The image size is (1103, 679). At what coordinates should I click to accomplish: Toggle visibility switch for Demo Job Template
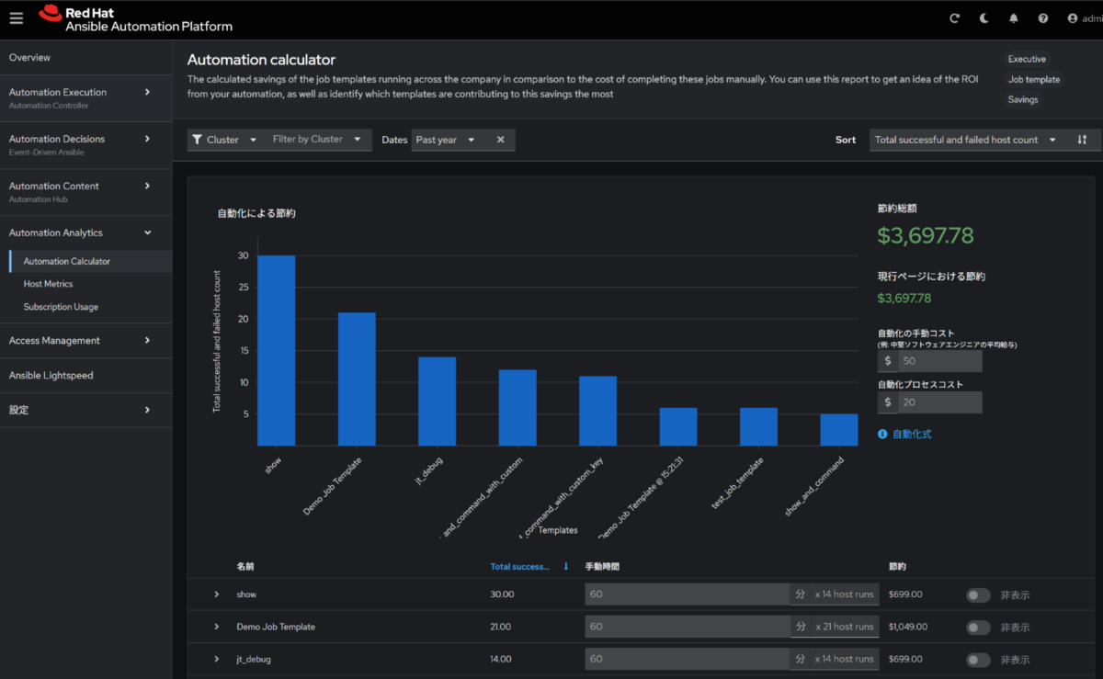pos(978,628)
